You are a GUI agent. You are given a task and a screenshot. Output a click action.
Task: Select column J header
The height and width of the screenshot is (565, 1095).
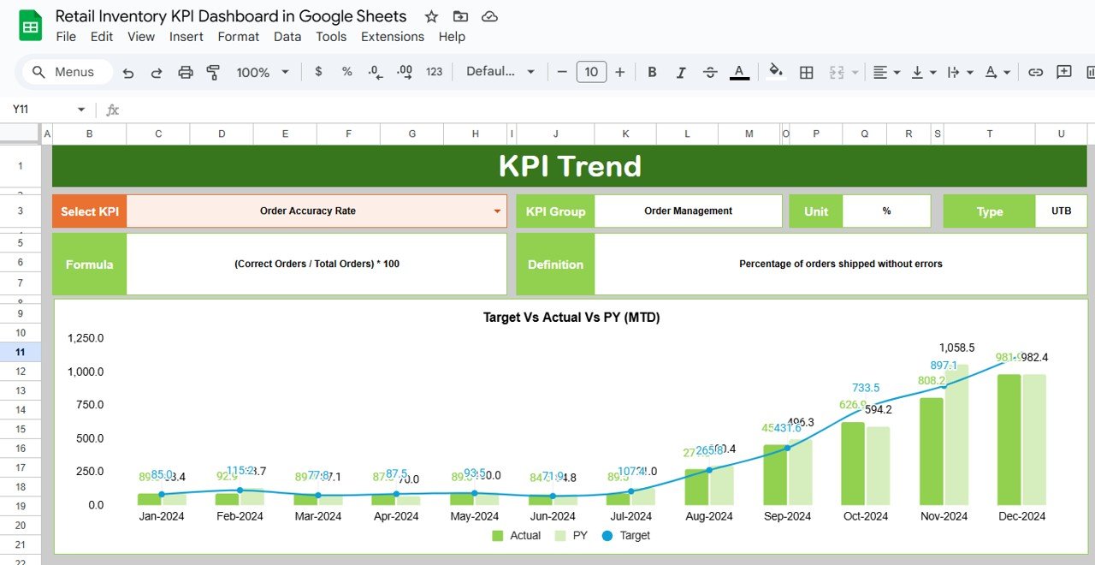(556, 134)
